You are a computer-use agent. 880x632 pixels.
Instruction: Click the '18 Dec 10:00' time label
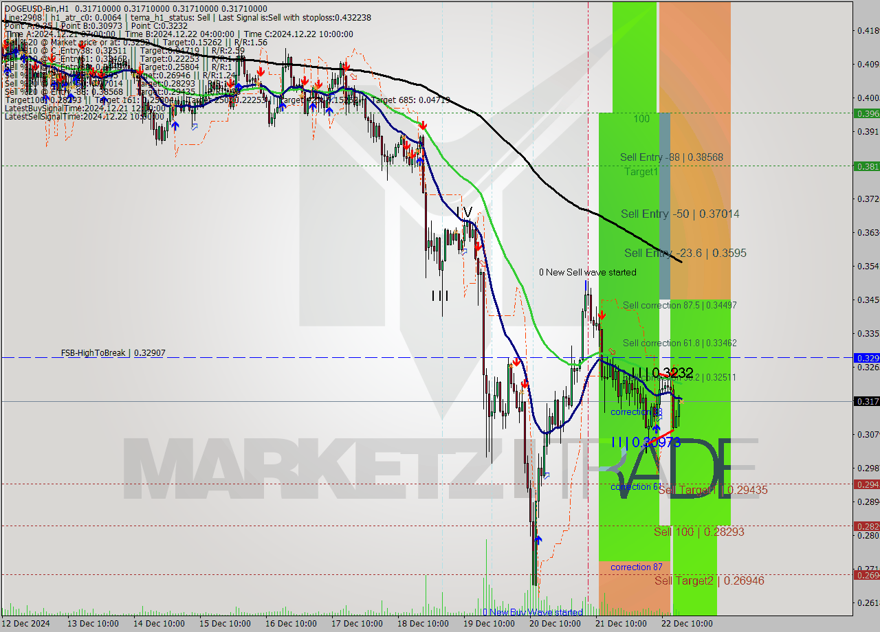[421, 623]
